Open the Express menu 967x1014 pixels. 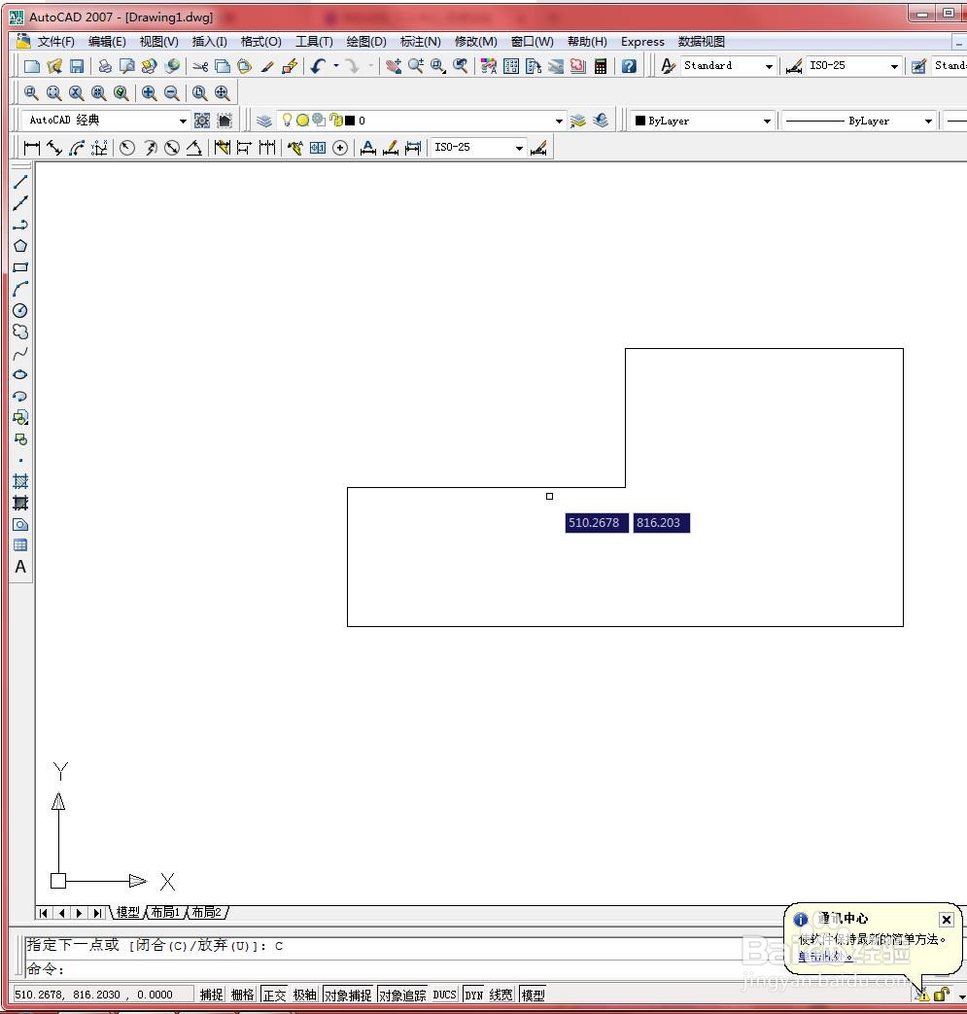click(x=642, y=42)
